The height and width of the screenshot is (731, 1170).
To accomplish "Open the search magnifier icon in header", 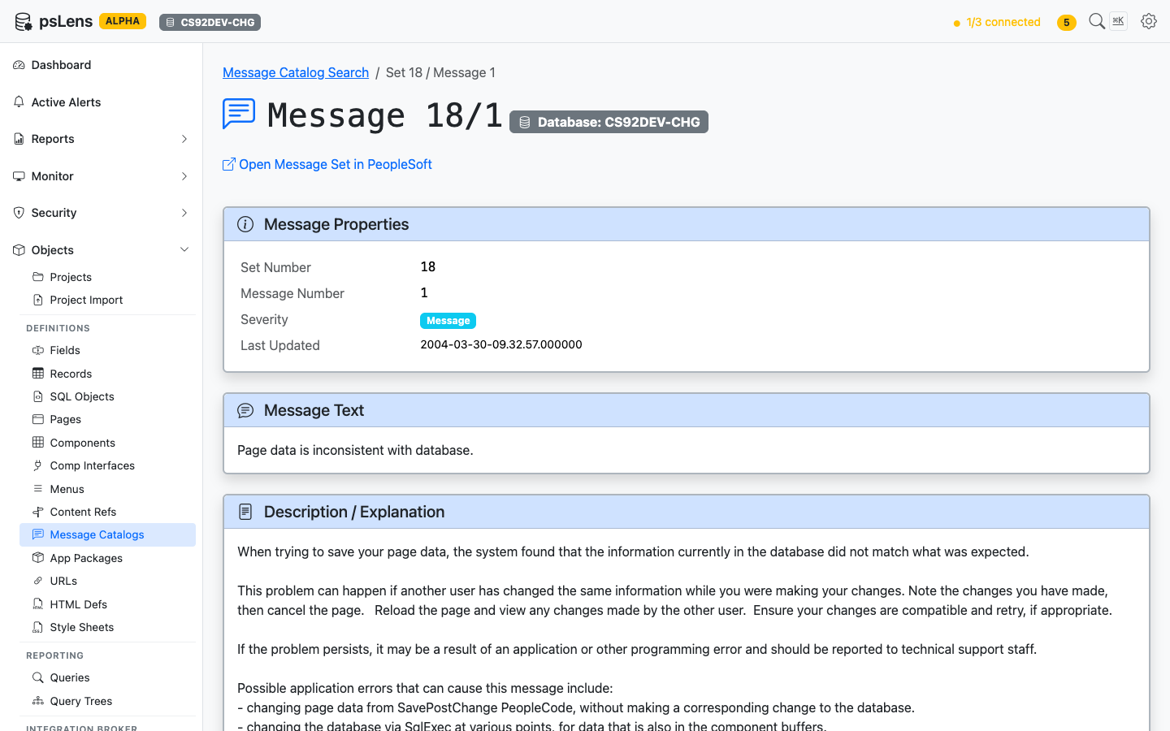I will [1097, 21].
